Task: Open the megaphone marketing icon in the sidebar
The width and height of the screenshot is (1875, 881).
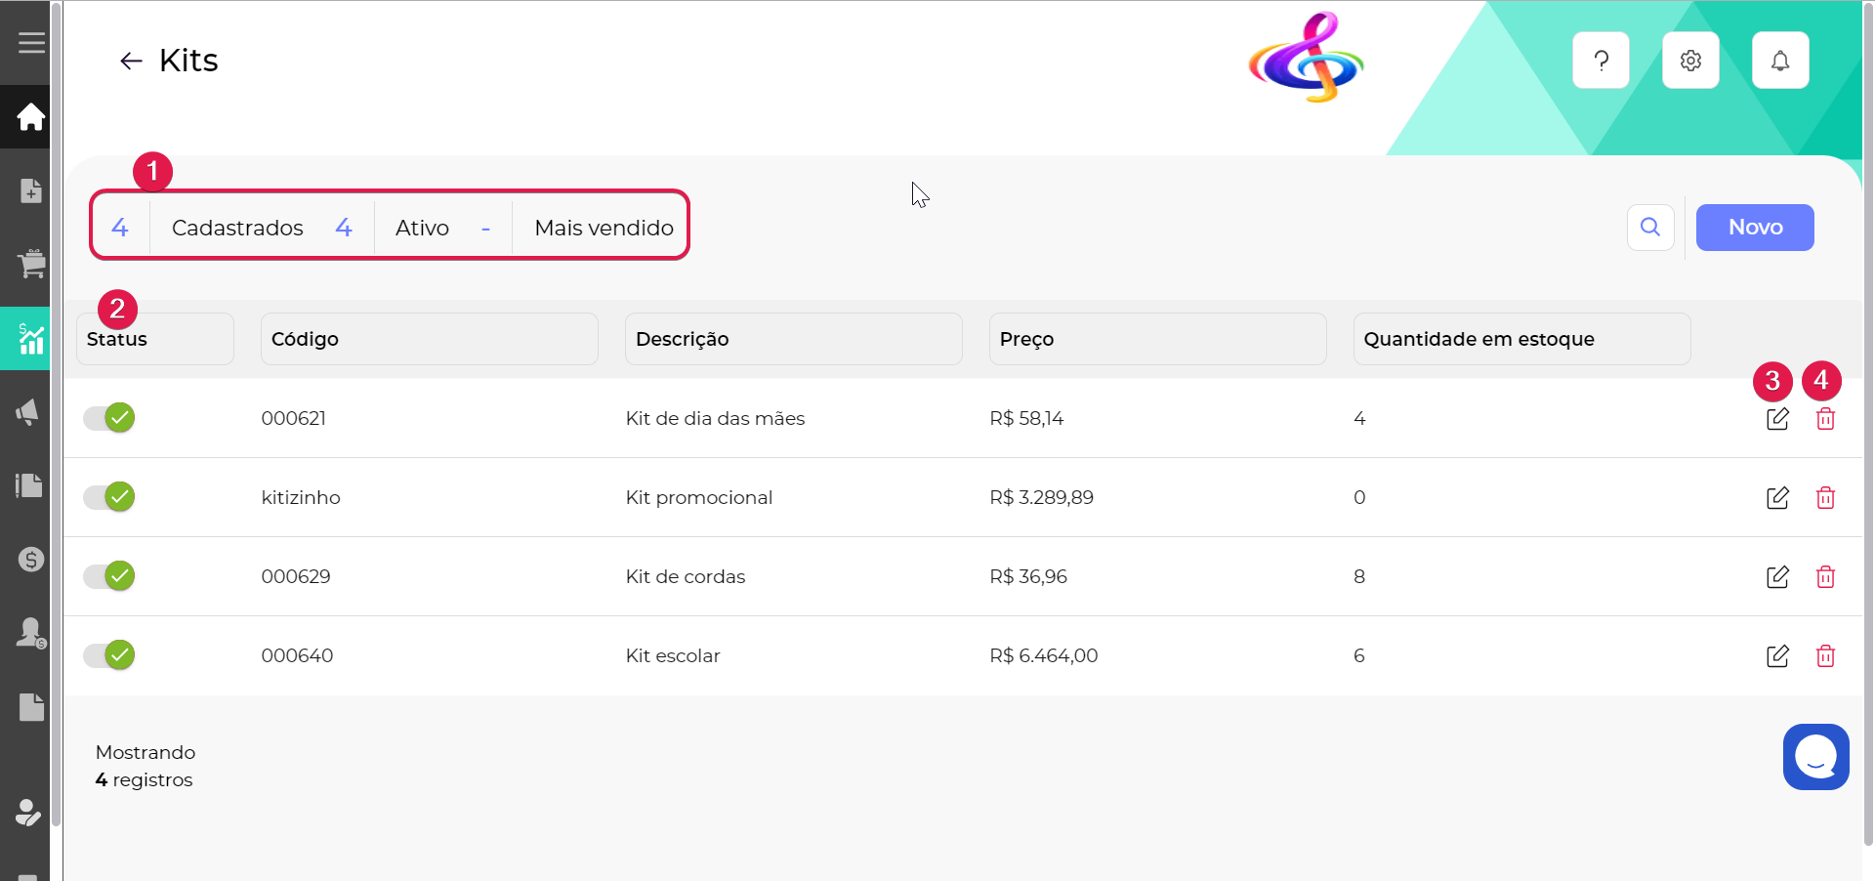Action: pyautogui.click(x=28, y=412)
